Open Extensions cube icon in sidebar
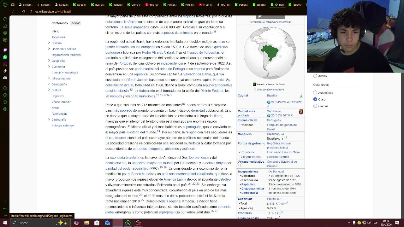Image resolution: width=404 pixels, height=227 pixels. coord(5,102)
